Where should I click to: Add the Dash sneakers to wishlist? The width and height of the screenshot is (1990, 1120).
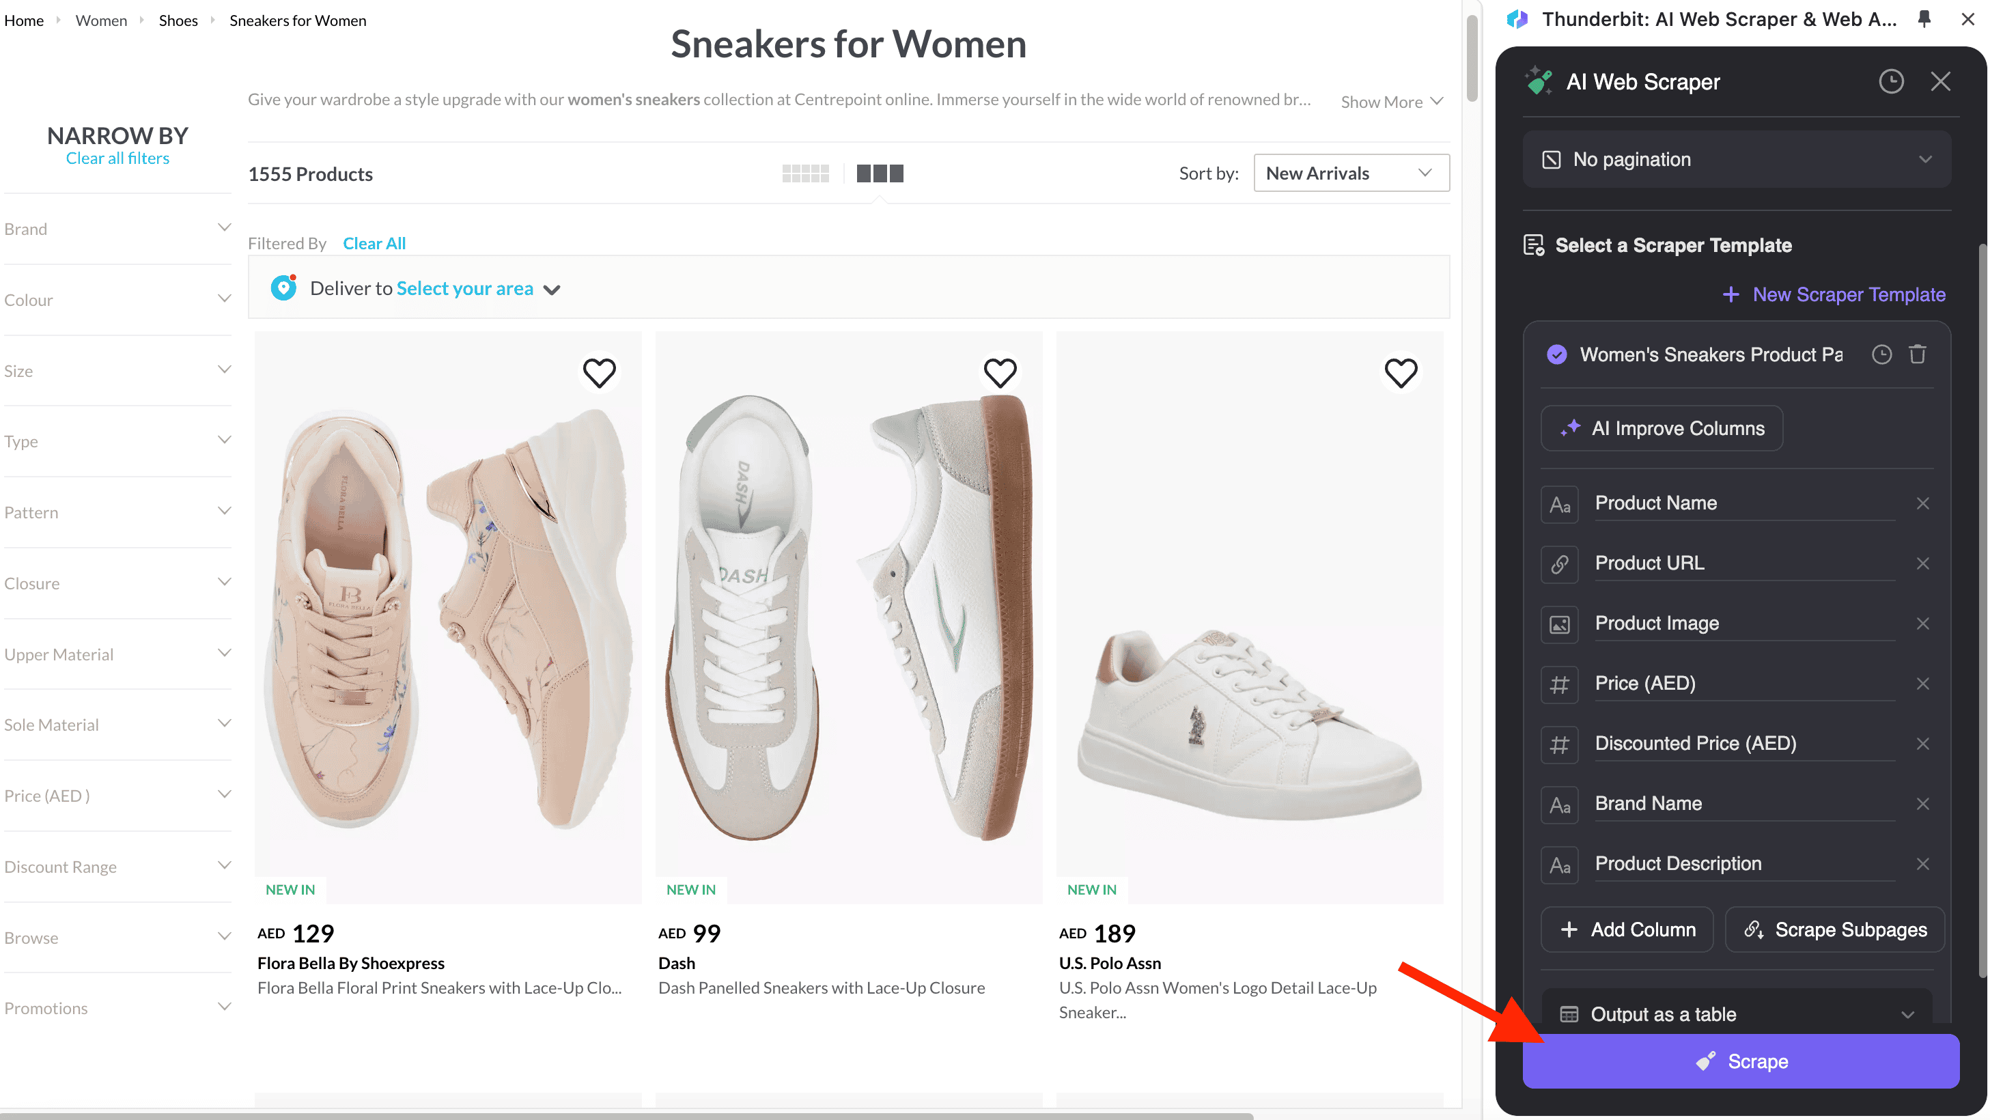click(x=1000, y=373)
